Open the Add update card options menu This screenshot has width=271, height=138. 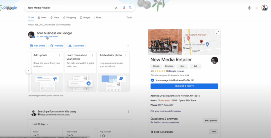pyautogui.click(x=60, y=55)
